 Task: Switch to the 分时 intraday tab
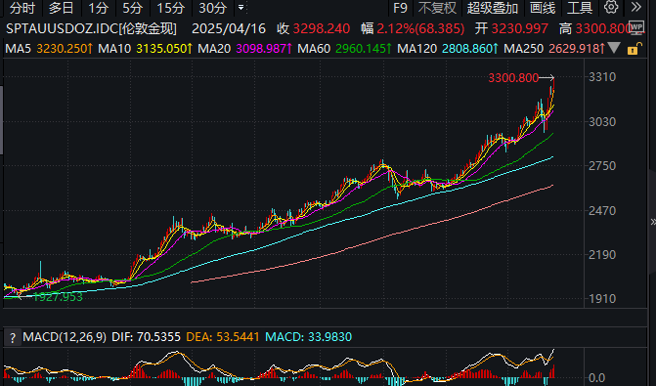coord(22,8)
